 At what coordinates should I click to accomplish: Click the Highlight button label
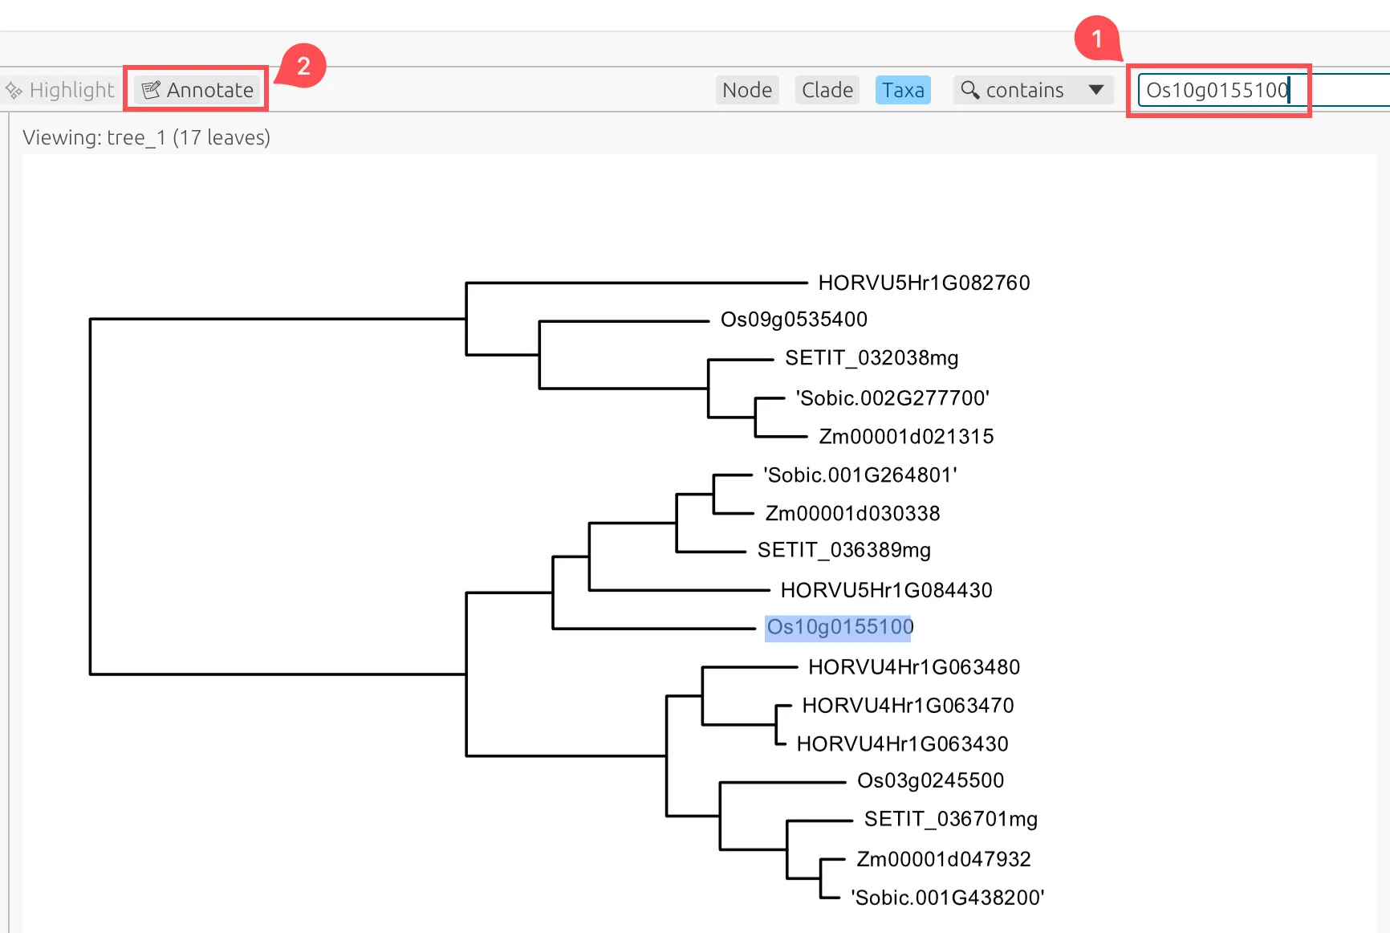coord(71,90)
